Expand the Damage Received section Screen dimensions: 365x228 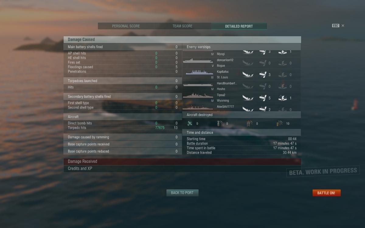[182, 161]
